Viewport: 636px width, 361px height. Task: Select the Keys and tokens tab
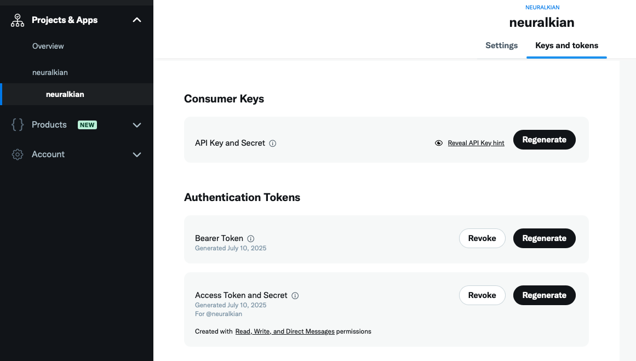tap(566, 45)
